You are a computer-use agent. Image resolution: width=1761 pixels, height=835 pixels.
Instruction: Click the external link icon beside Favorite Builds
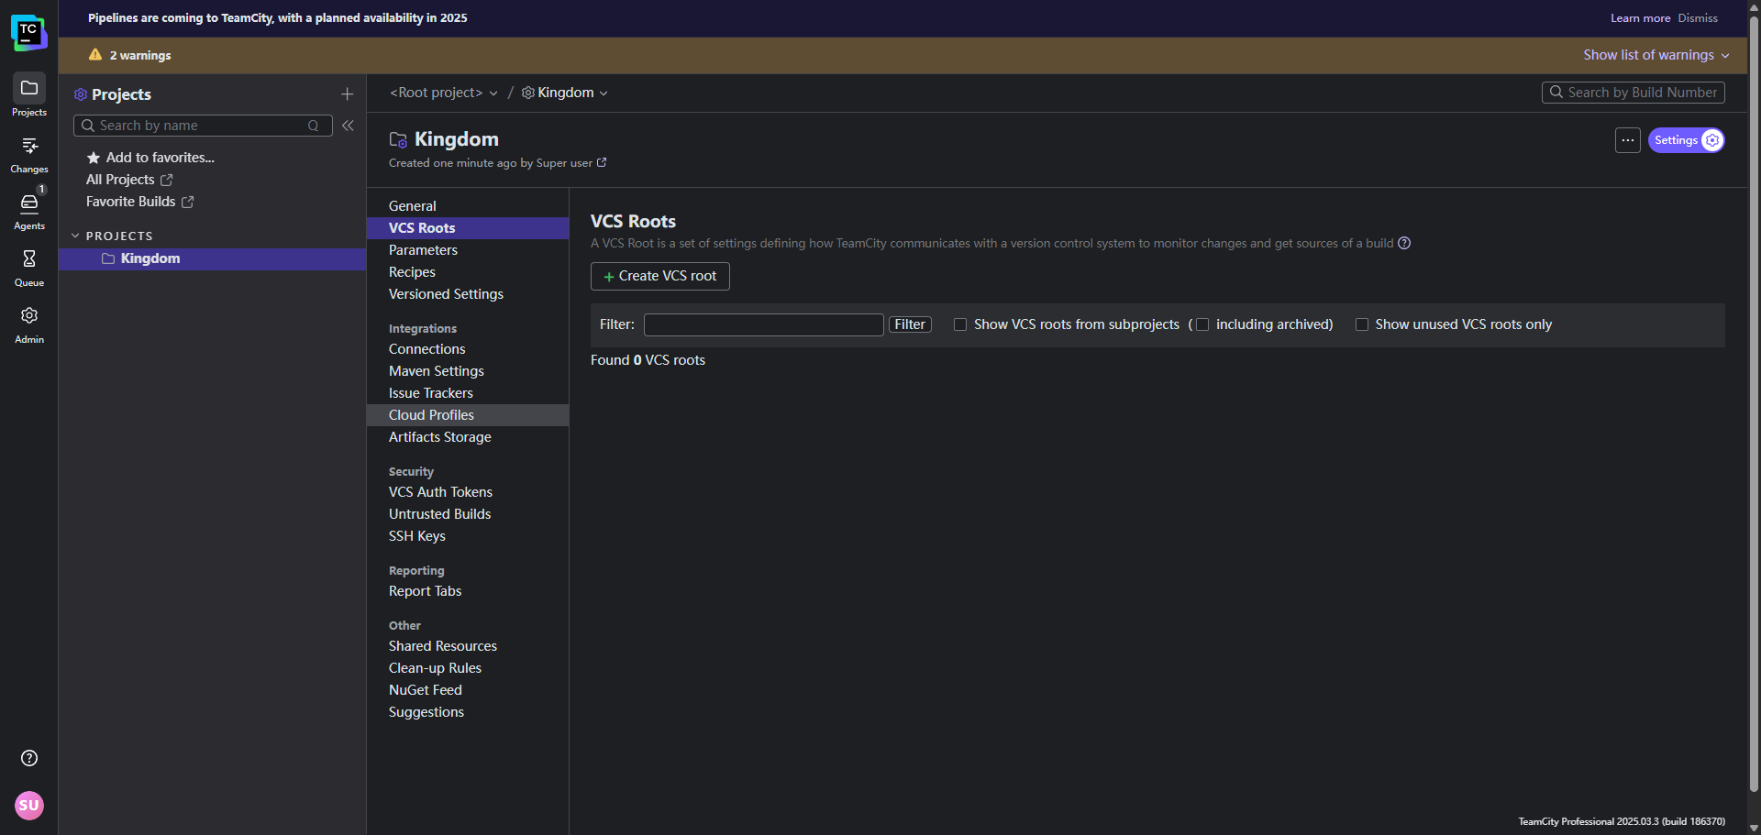tap(187, 202)
